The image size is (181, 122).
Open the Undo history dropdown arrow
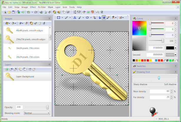(32, 12)
